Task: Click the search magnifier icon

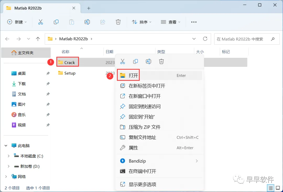Action: [x=273, y=39]
